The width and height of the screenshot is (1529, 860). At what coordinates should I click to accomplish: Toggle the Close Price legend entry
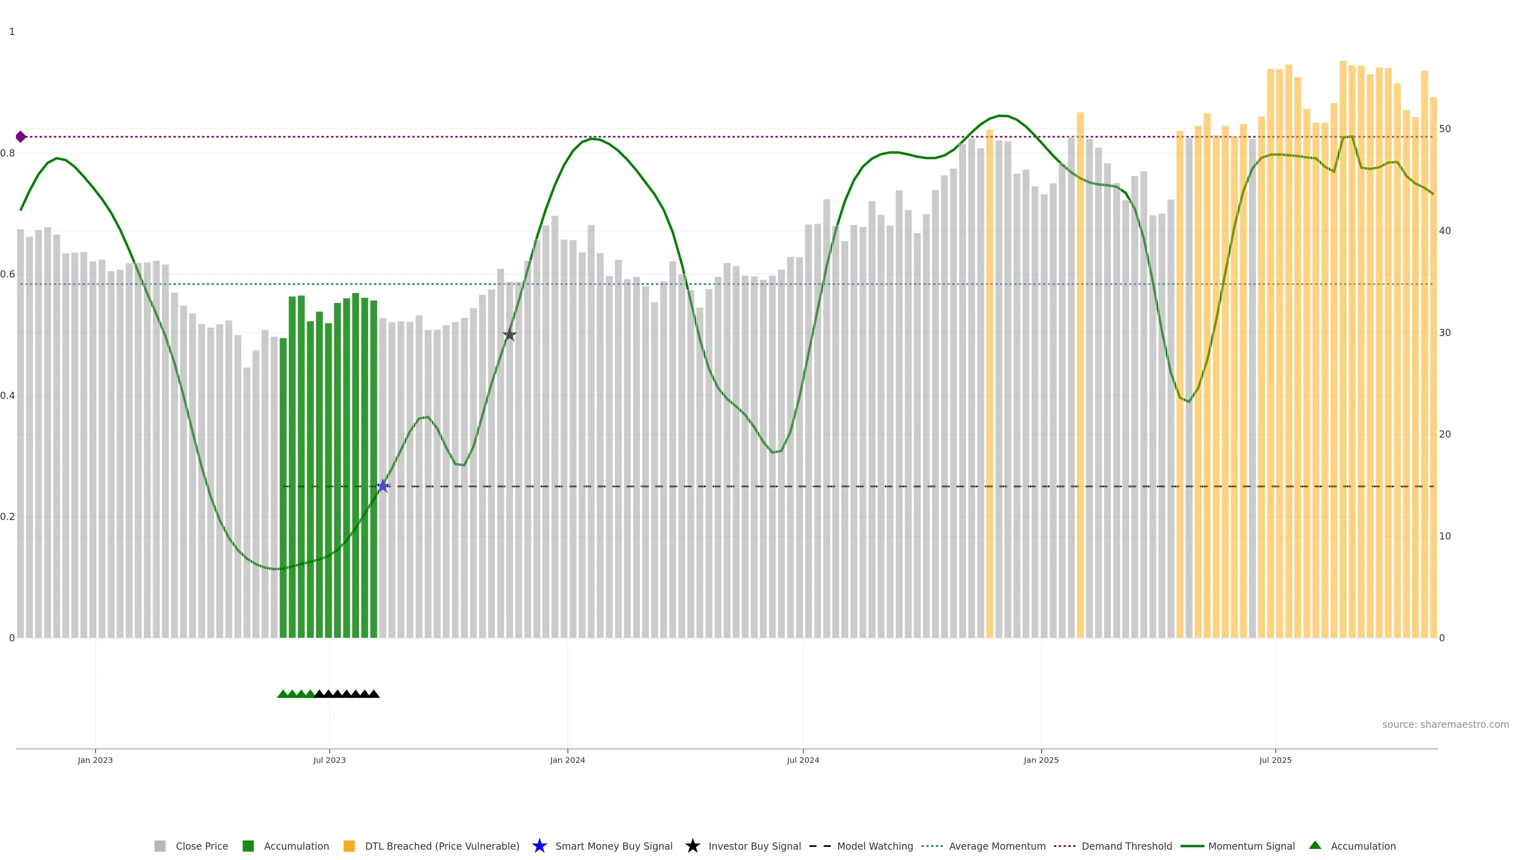pos(202,846)
